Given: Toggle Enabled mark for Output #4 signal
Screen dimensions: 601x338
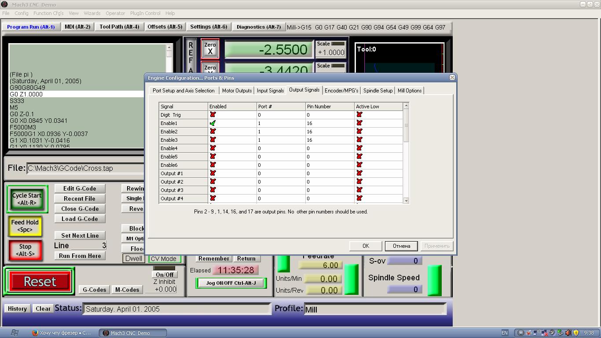Looking at the screenshot, I should coord(213,198).
